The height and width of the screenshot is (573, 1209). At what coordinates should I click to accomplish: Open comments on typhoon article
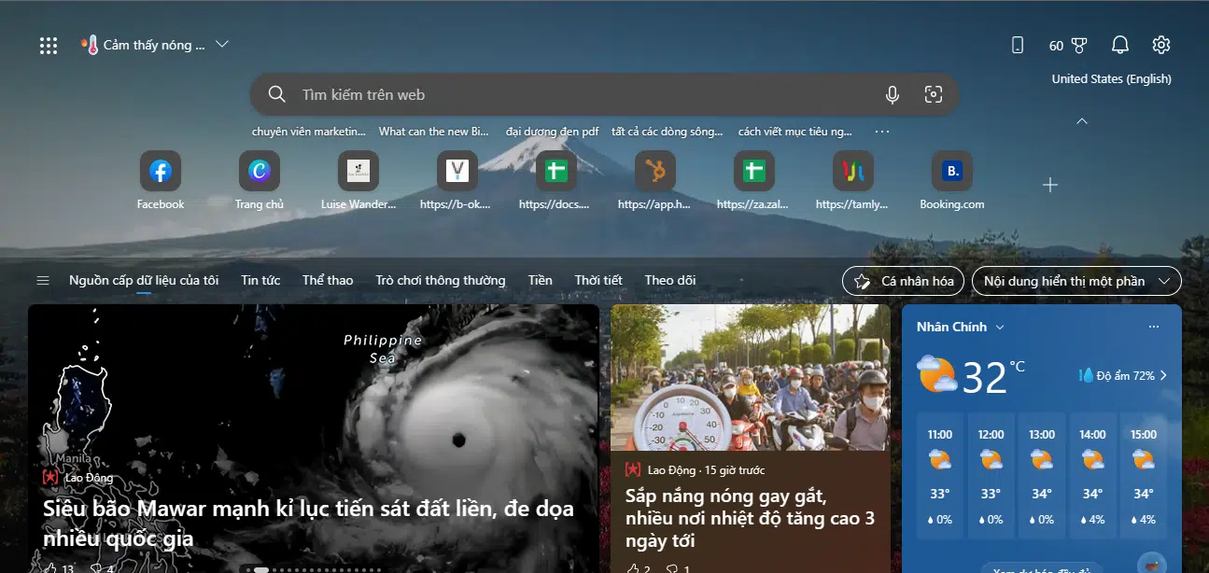point(101,568)
